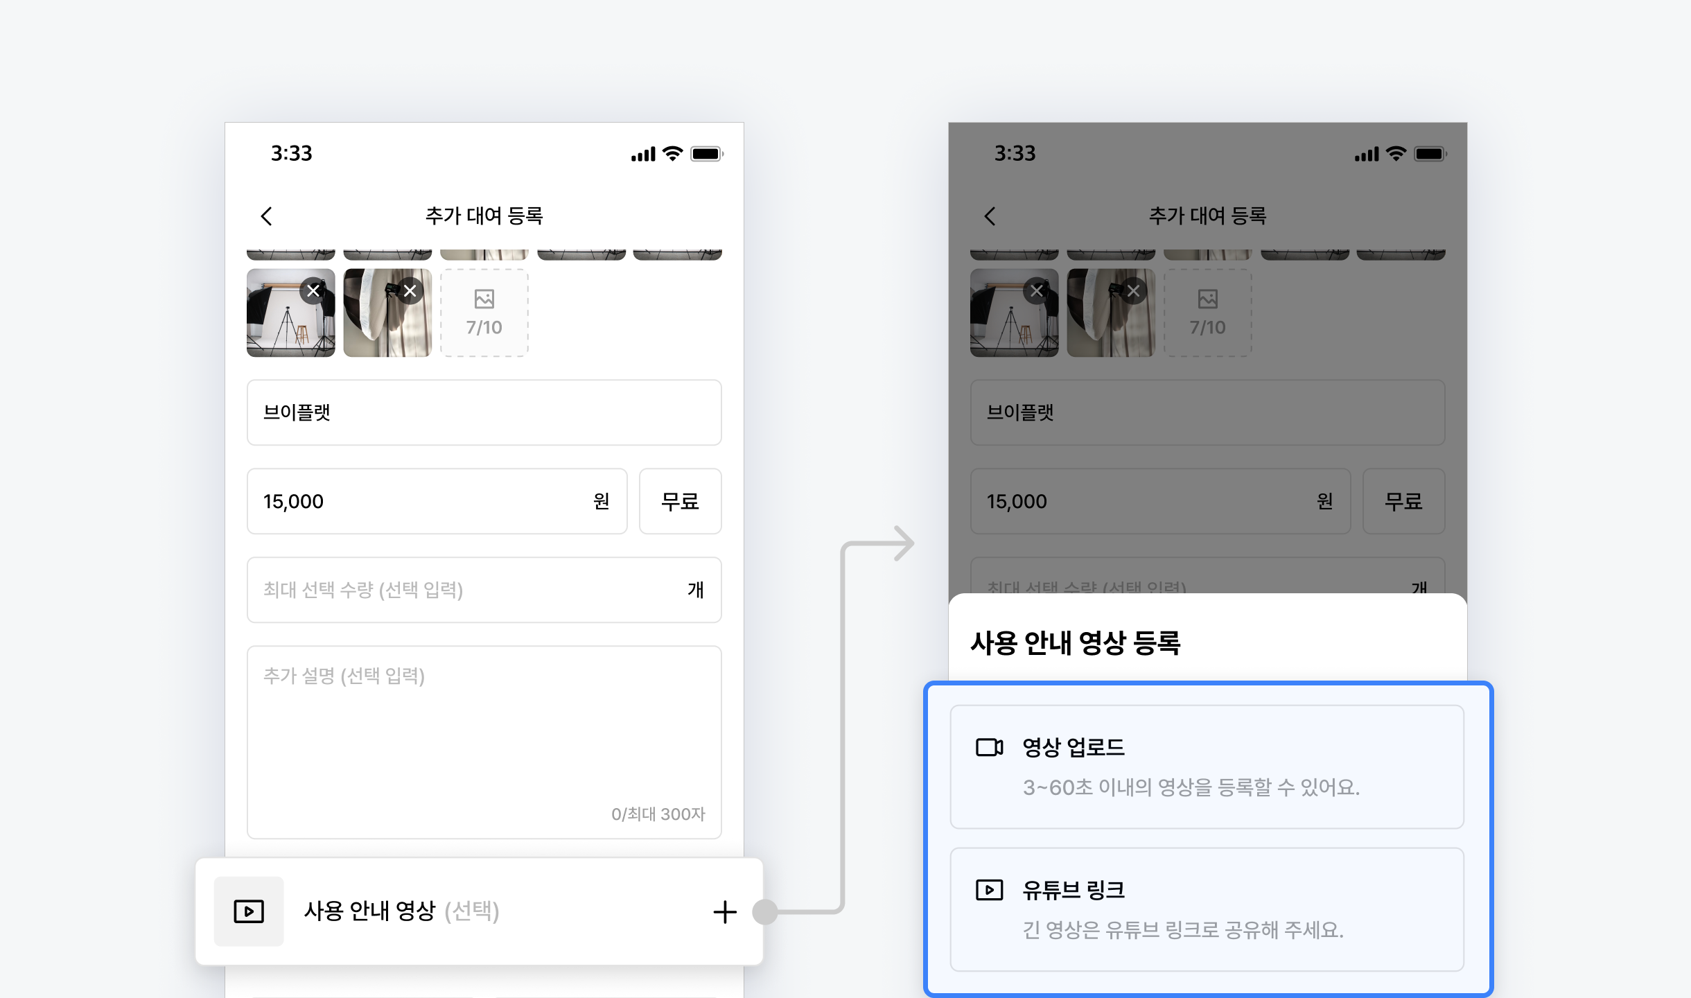The width and height of the screenshot is (1691, 998).
Task: Remove the second curtain photo thumbnail
Action: (410, 290)
